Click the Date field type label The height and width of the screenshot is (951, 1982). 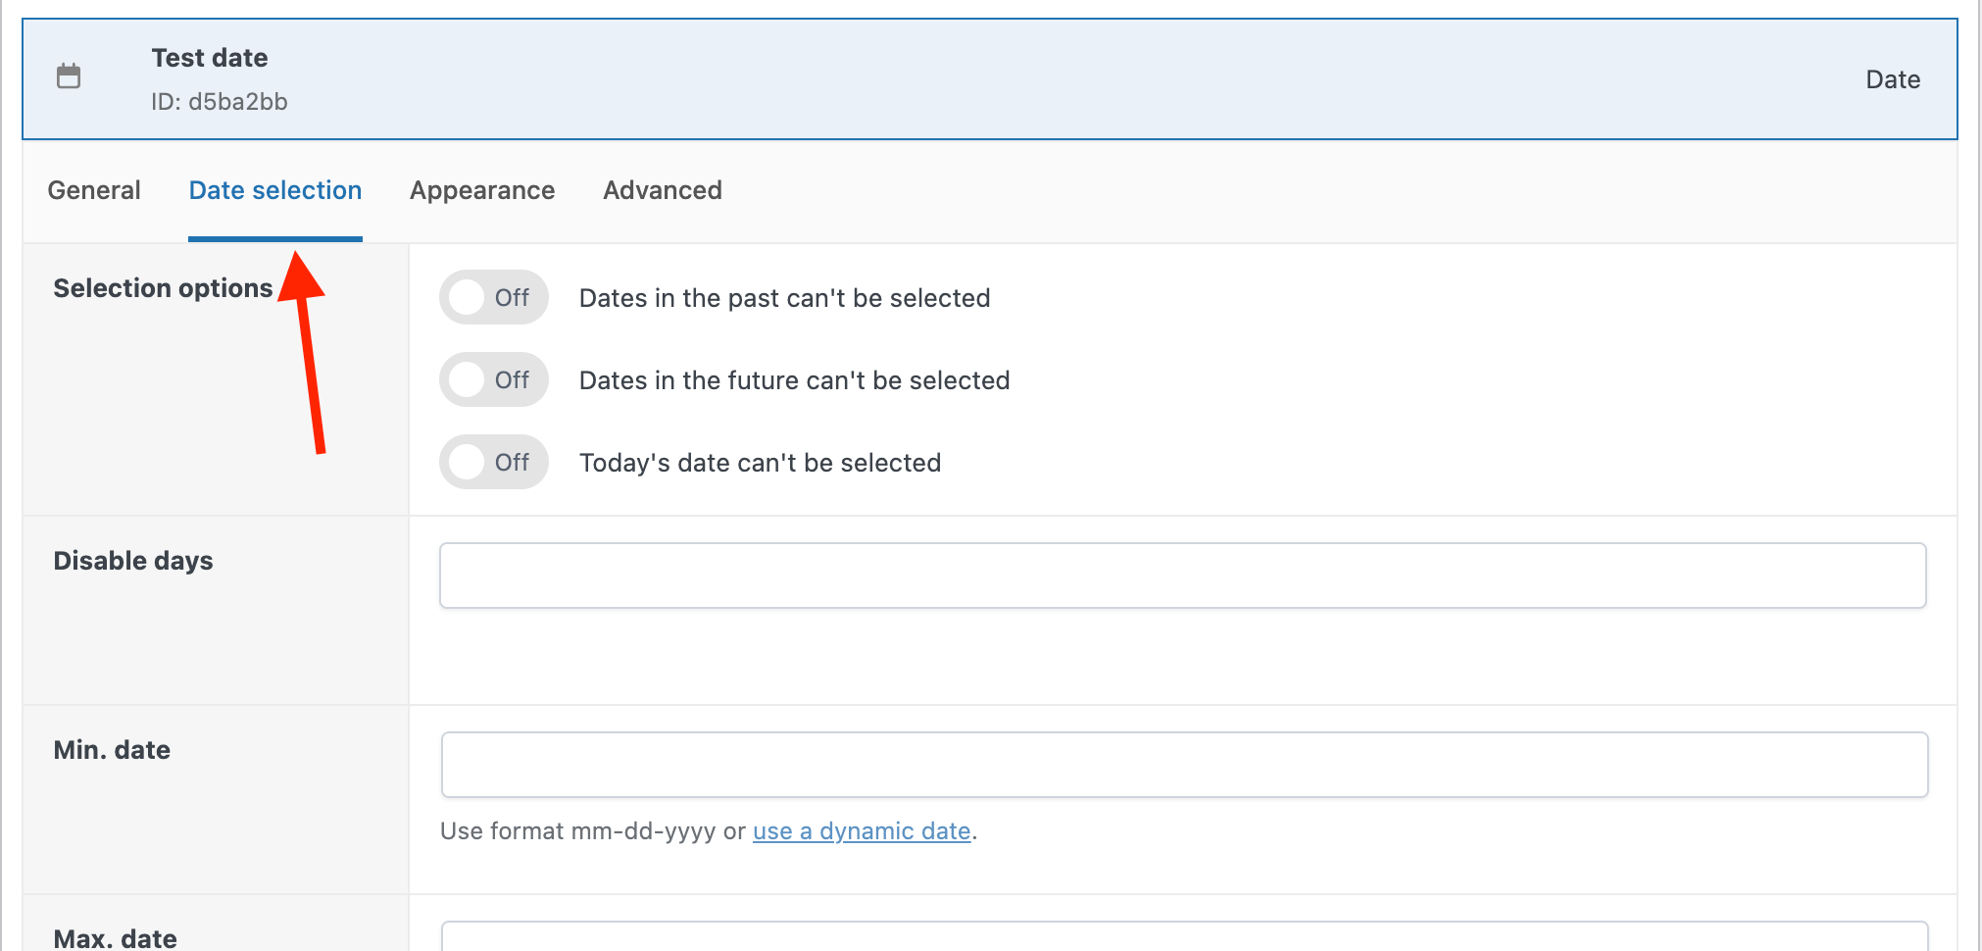1892,79
